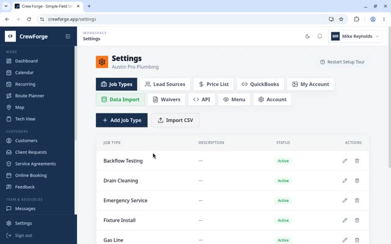391x244 pixels.
Task: Edit the Drain Cleaning job type
Action: 345,181
